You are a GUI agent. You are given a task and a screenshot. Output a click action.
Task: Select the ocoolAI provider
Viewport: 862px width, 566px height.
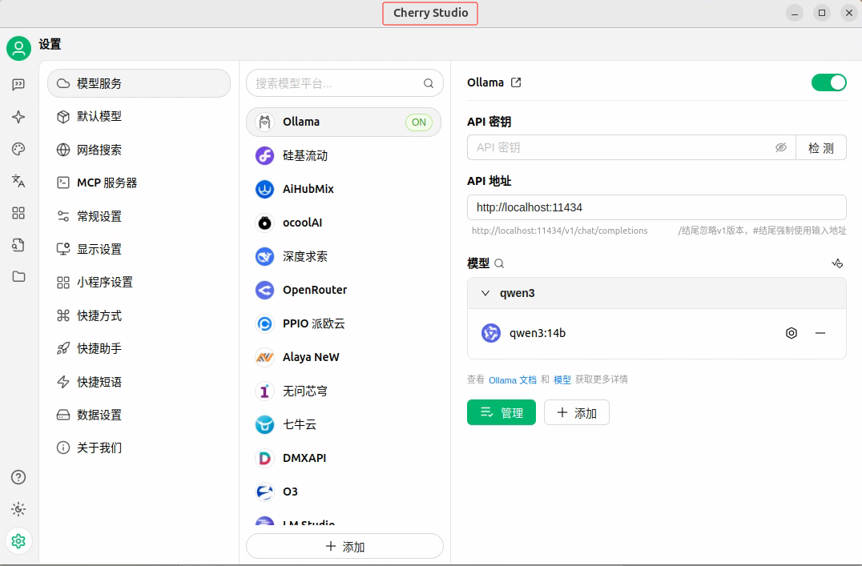point(344,223)
